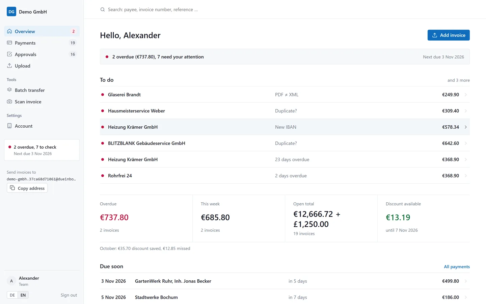Screen dimensions: 486x304
Task: Click the sidebar '2 overdue, 7 to check' card
Action: click(42, 150)
